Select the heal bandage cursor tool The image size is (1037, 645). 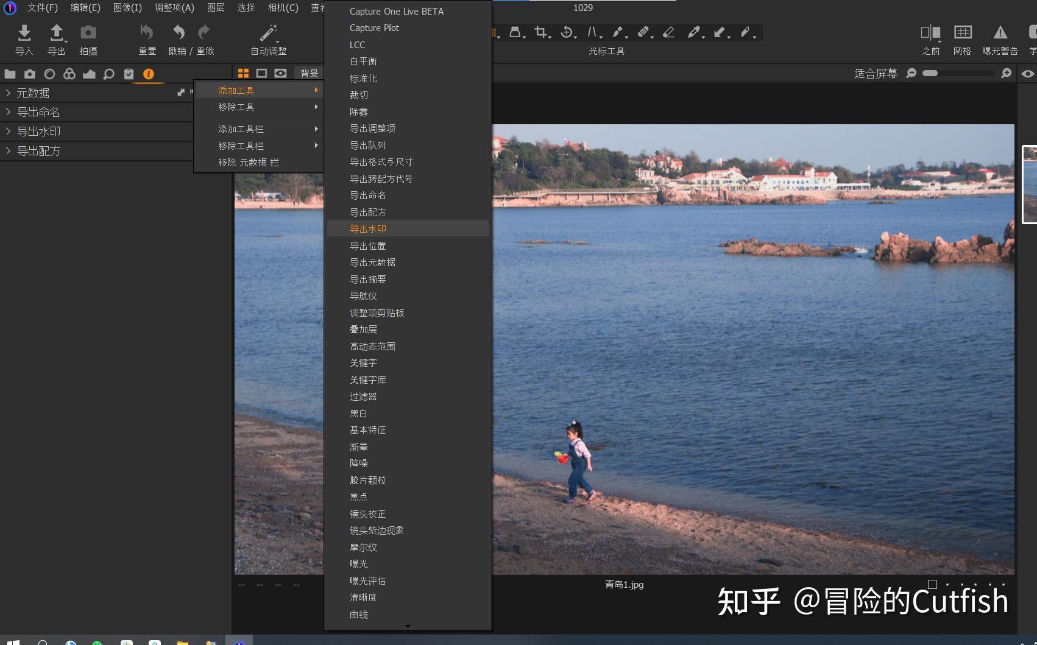pyautogui.click(x=643, y=32)
